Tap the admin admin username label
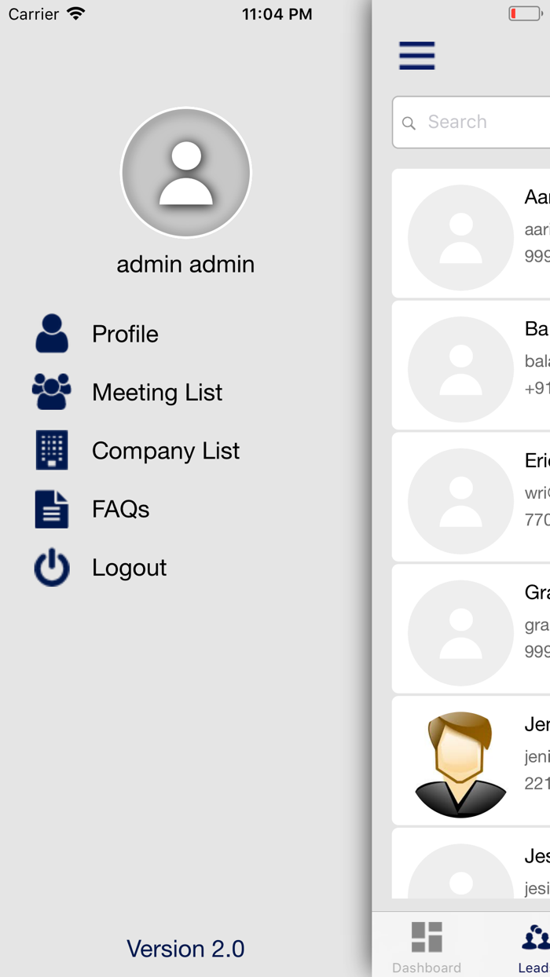The height and width of the screenshot is (977, 550). coord(185,264)
